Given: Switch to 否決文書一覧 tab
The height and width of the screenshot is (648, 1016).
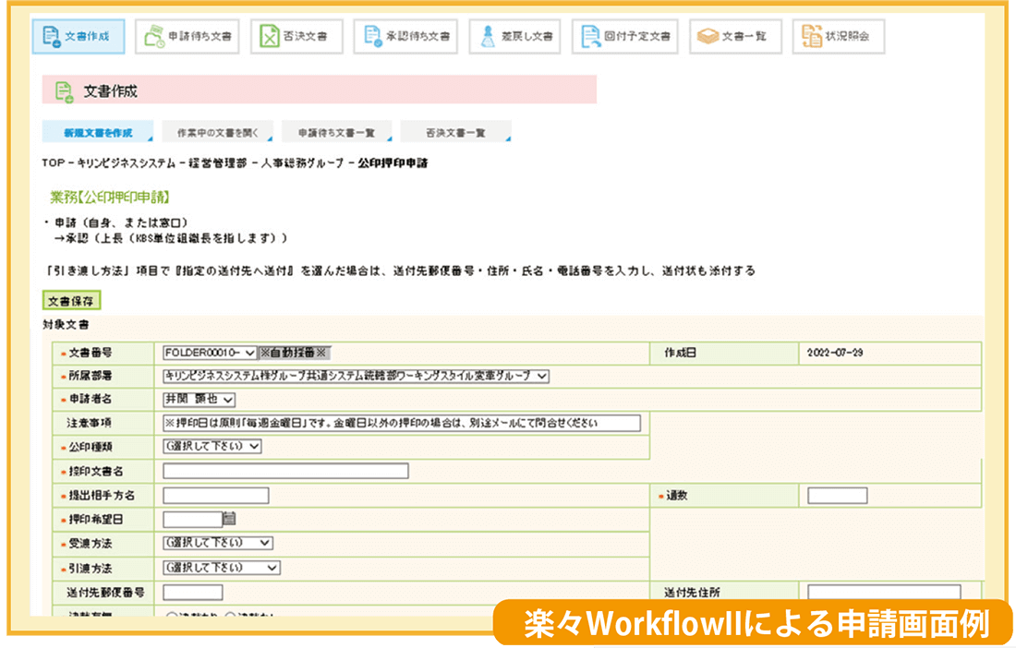Looking at the screenshot, I should [456, 132].
